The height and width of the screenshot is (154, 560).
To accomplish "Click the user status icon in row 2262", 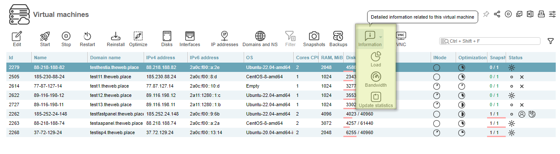I will (x=522, y=114).
